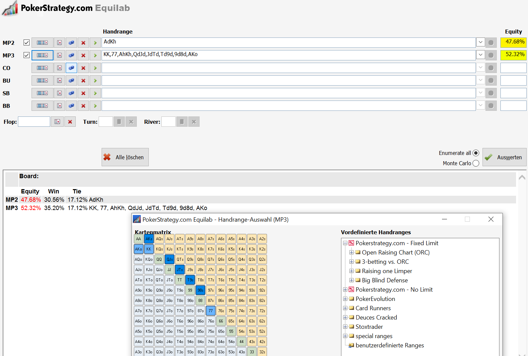Select Stoxtrader in predefined ranges

pyautogui.click(x=369, y=327)
